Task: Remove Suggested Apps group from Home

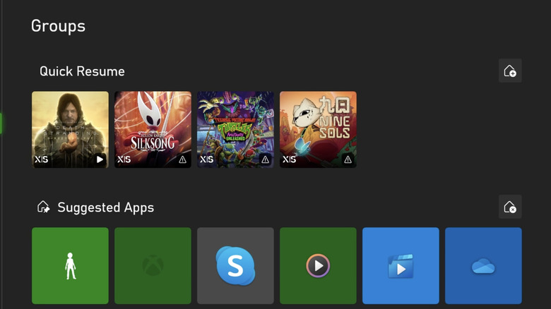Action: coord(510,207)
